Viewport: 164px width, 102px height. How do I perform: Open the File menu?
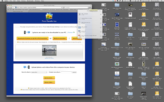click(11, 1)
